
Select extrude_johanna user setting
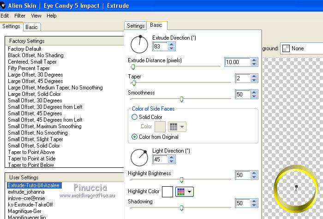(26, 192)
